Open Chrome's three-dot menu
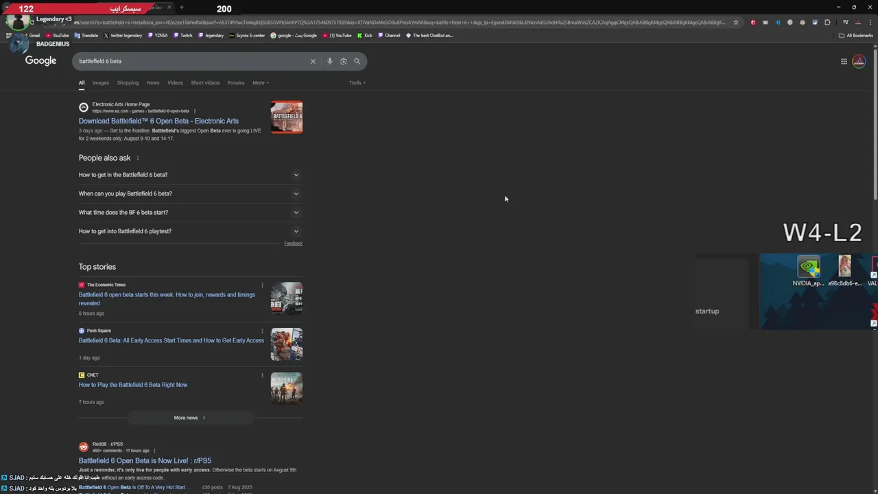The image size is (878, 494). [870, 22]
